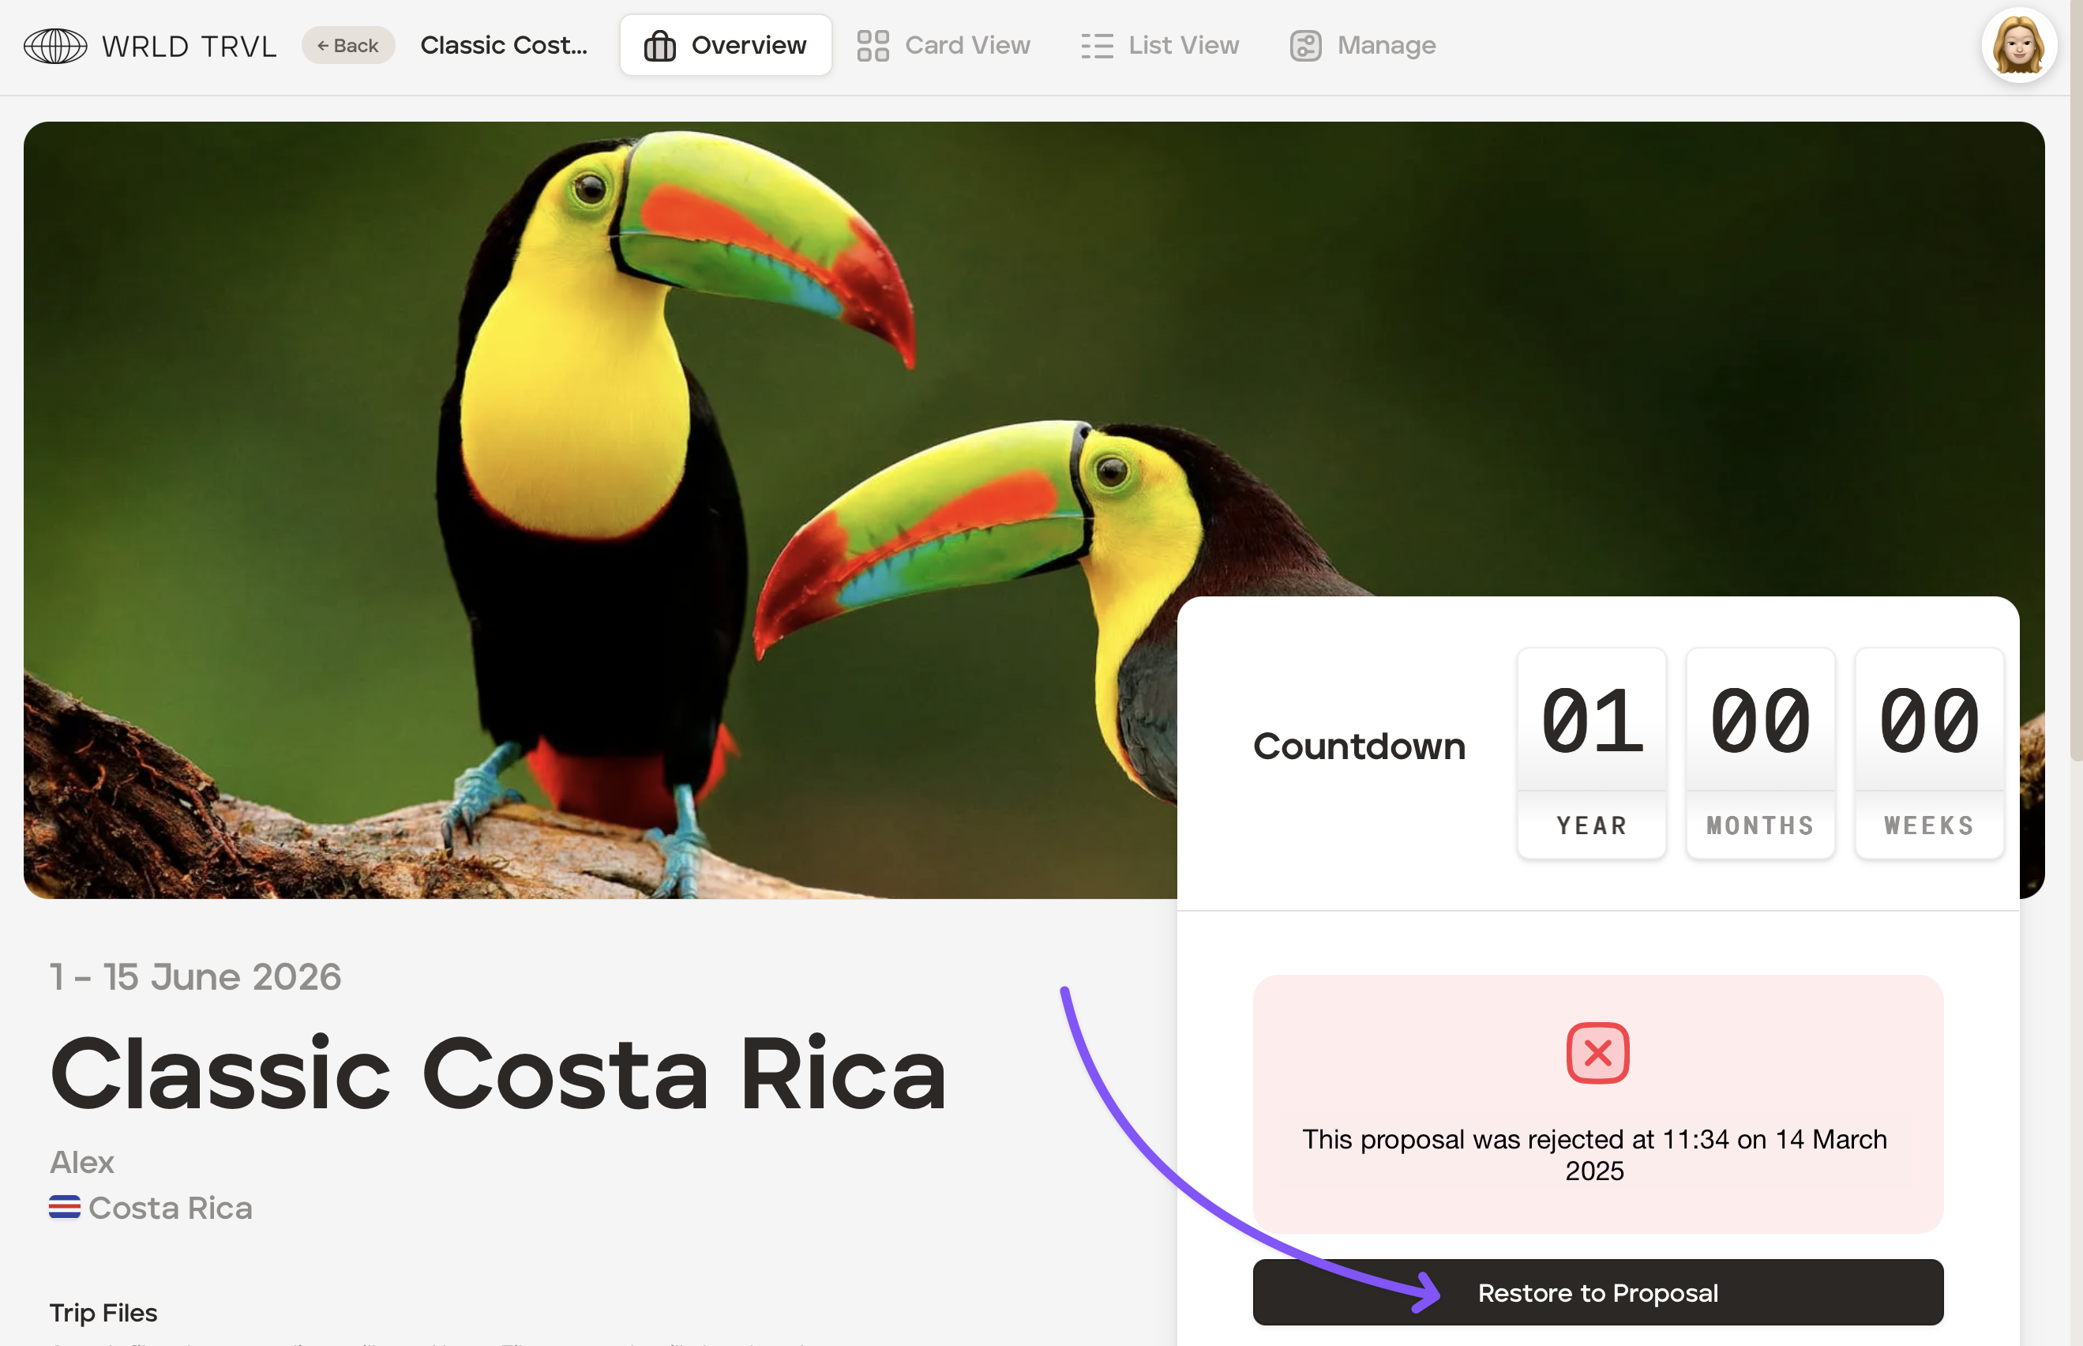Viewport: 2083px width, 1346px height.
Task: Click the WRLD TRVL globe logo icon
Action: [x=55, y=46]
